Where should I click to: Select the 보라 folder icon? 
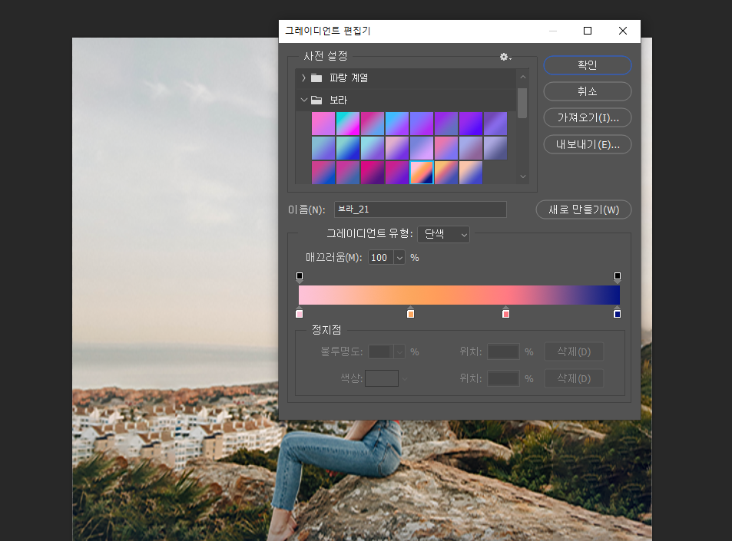click(x=316, y=100)
